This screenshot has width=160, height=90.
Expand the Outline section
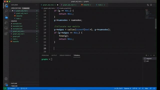coord(24,83)
